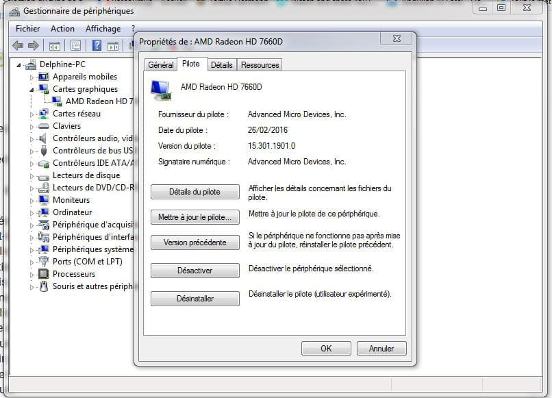Screen dimensions: 552x398
Task: Click the dialog heading AMD Radeon HD 7660D
Action: click(x=221, y=86)
